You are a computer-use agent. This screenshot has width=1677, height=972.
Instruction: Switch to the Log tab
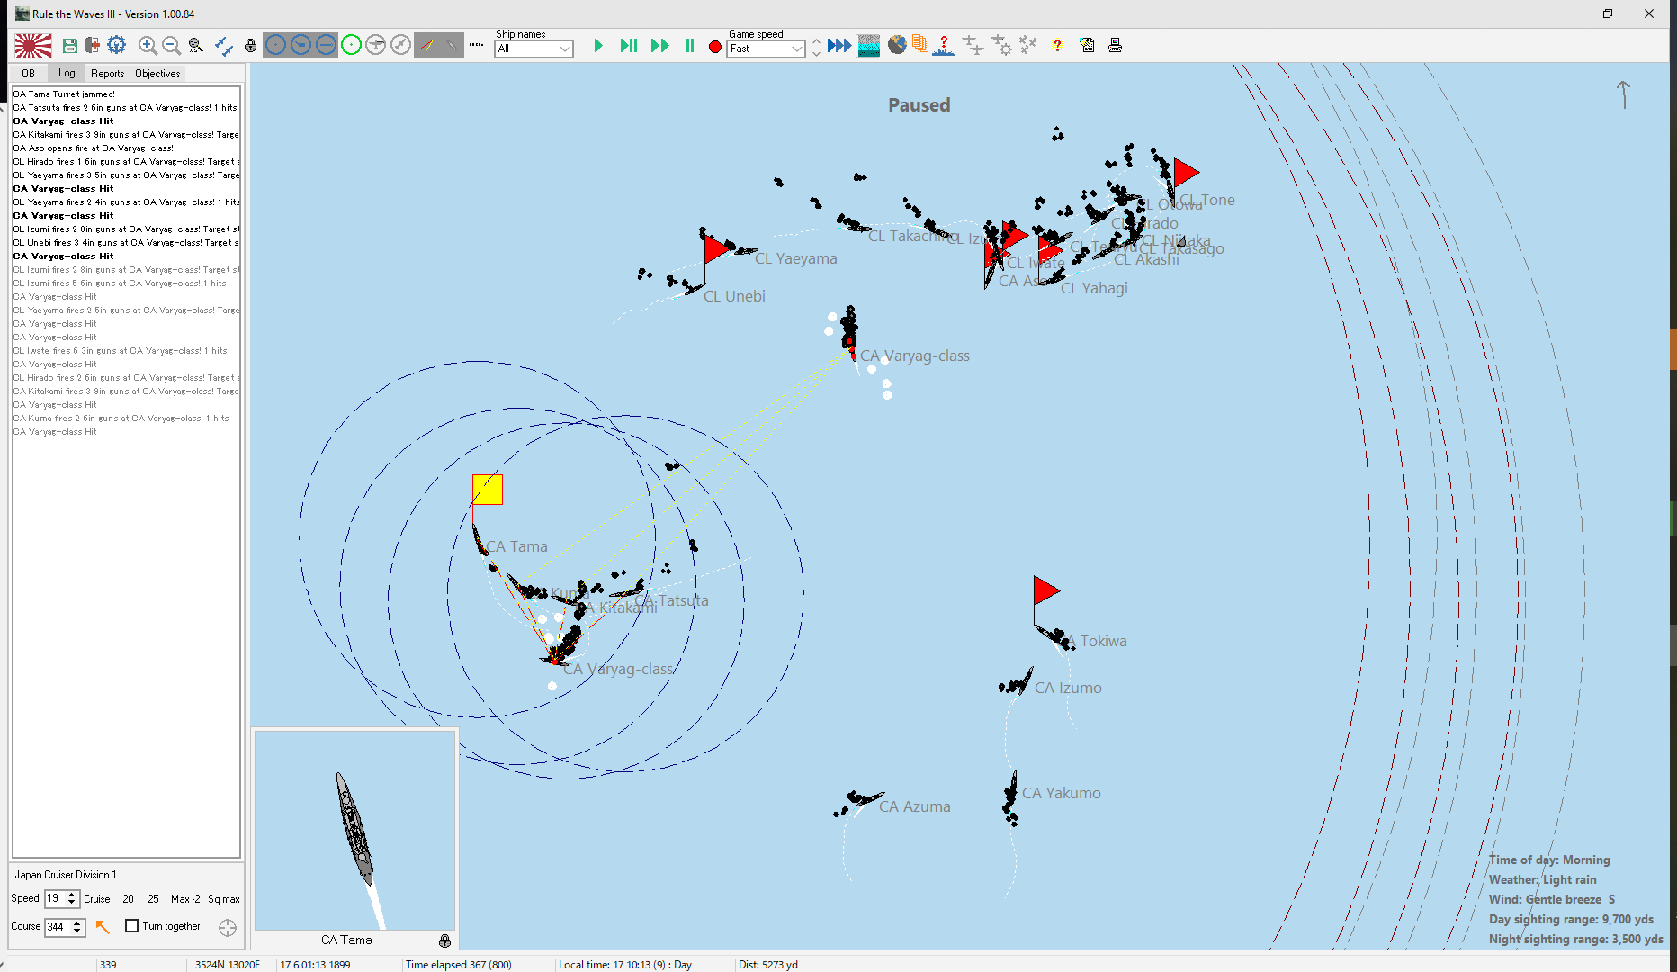67,73
